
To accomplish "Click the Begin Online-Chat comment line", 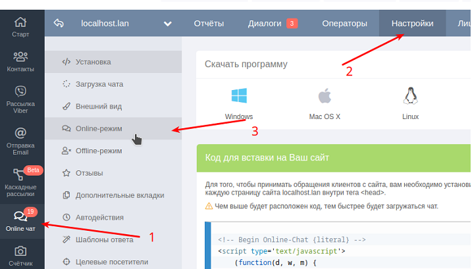I will [x=292, y=239].
